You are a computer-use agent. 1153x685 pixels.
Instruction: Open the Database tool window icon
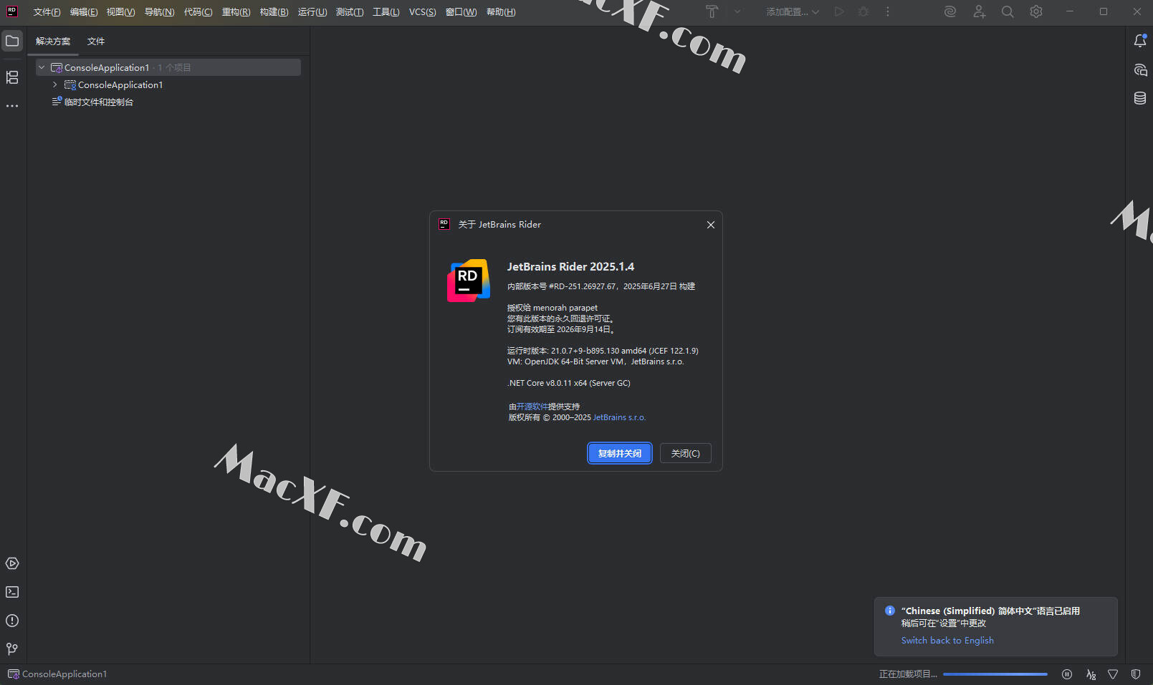(1140, 98)
